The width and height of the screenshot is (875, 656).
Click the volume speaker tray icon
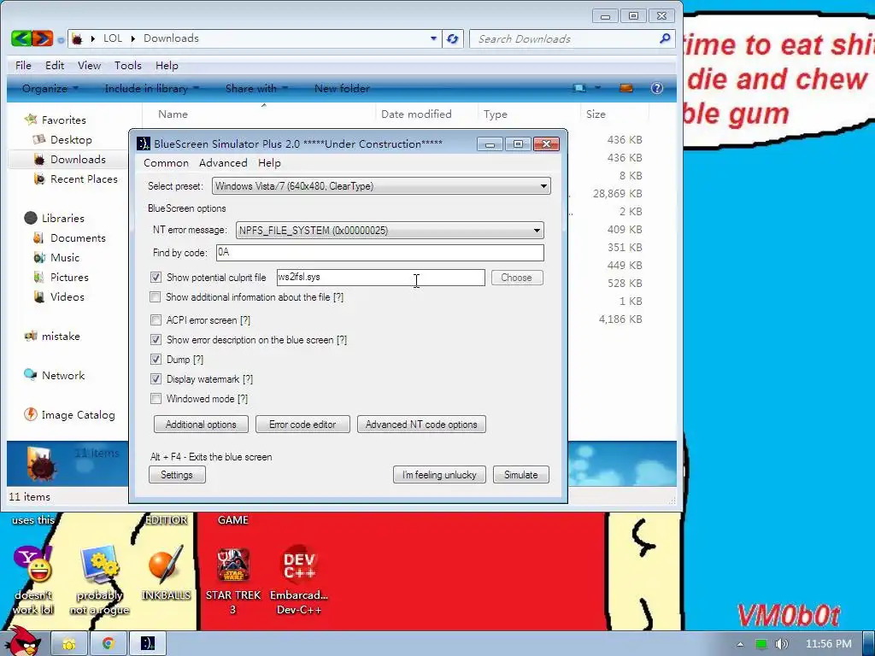tap(781, 644)
